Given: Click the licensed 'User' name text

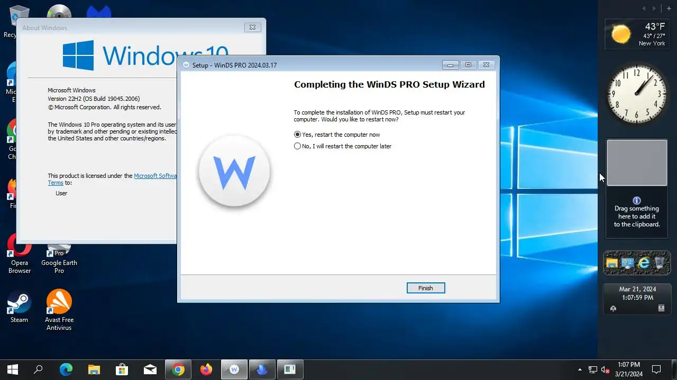Looking at the screenshot, I should point(61,193).
